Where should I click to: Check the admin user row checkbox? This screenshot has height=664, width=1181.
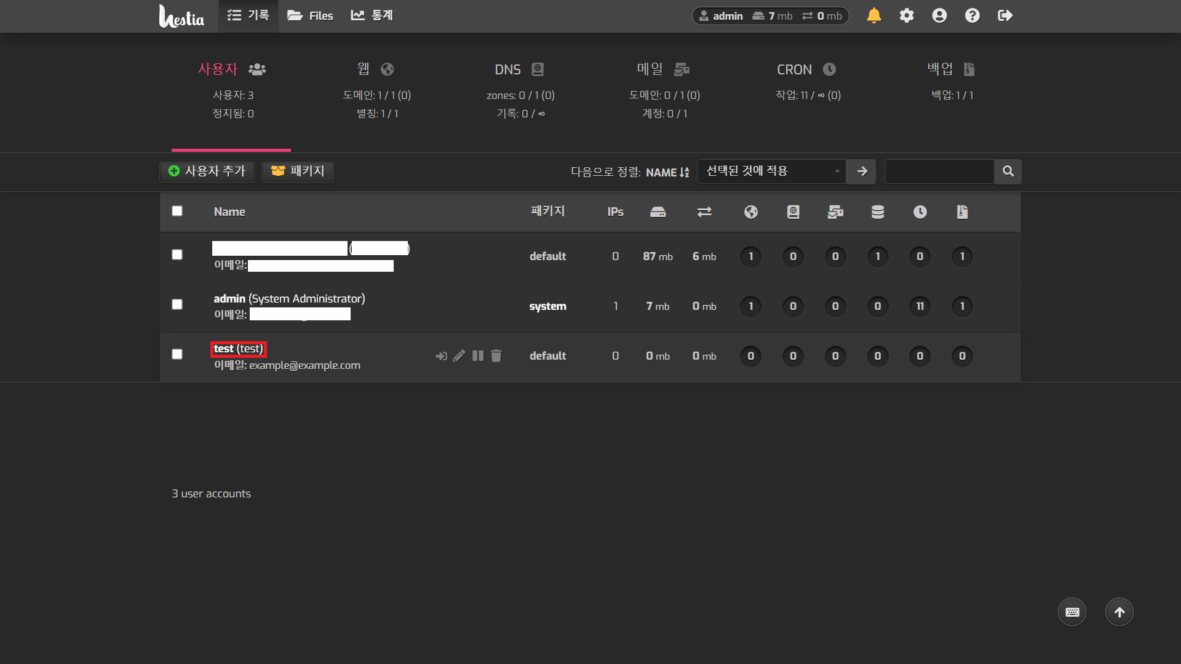[177, 304]
